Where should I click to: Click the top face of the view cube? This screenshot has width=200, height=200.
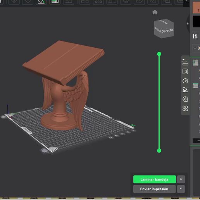point(164,22)
